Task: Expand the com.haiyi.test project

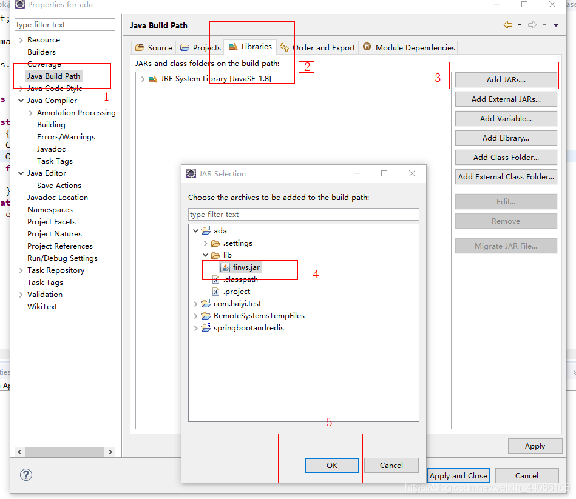Action: click(x=195, y=303)
